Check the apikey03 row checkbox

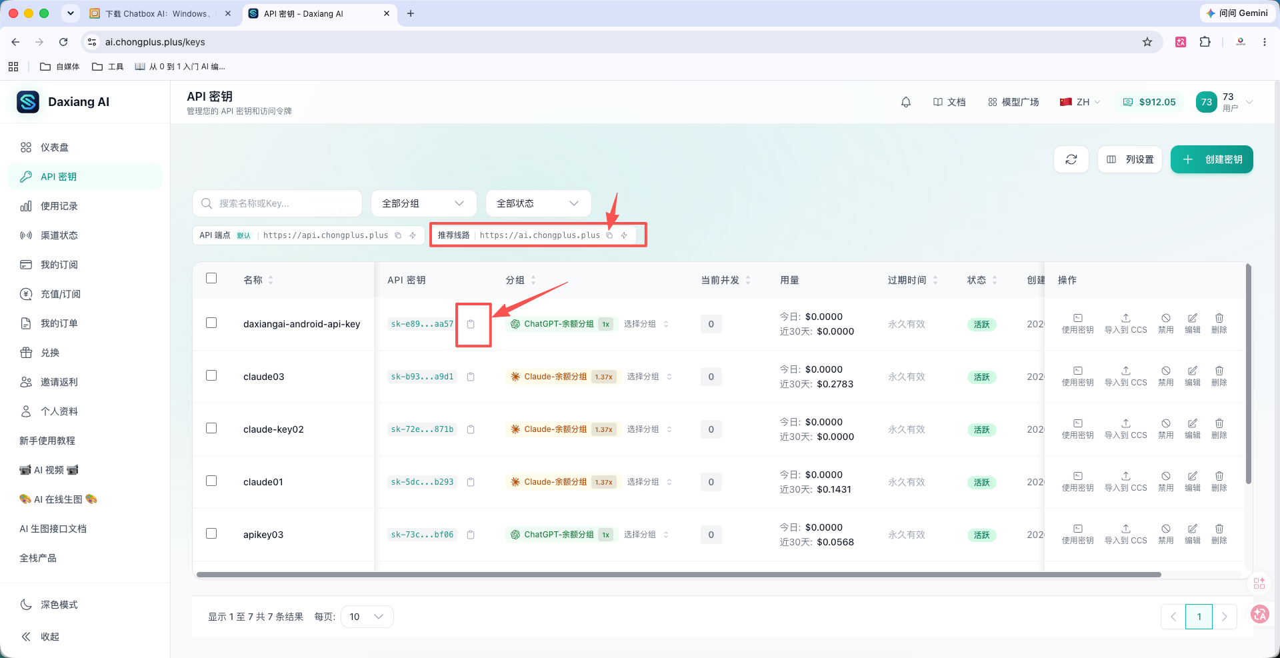click(211, 533)
